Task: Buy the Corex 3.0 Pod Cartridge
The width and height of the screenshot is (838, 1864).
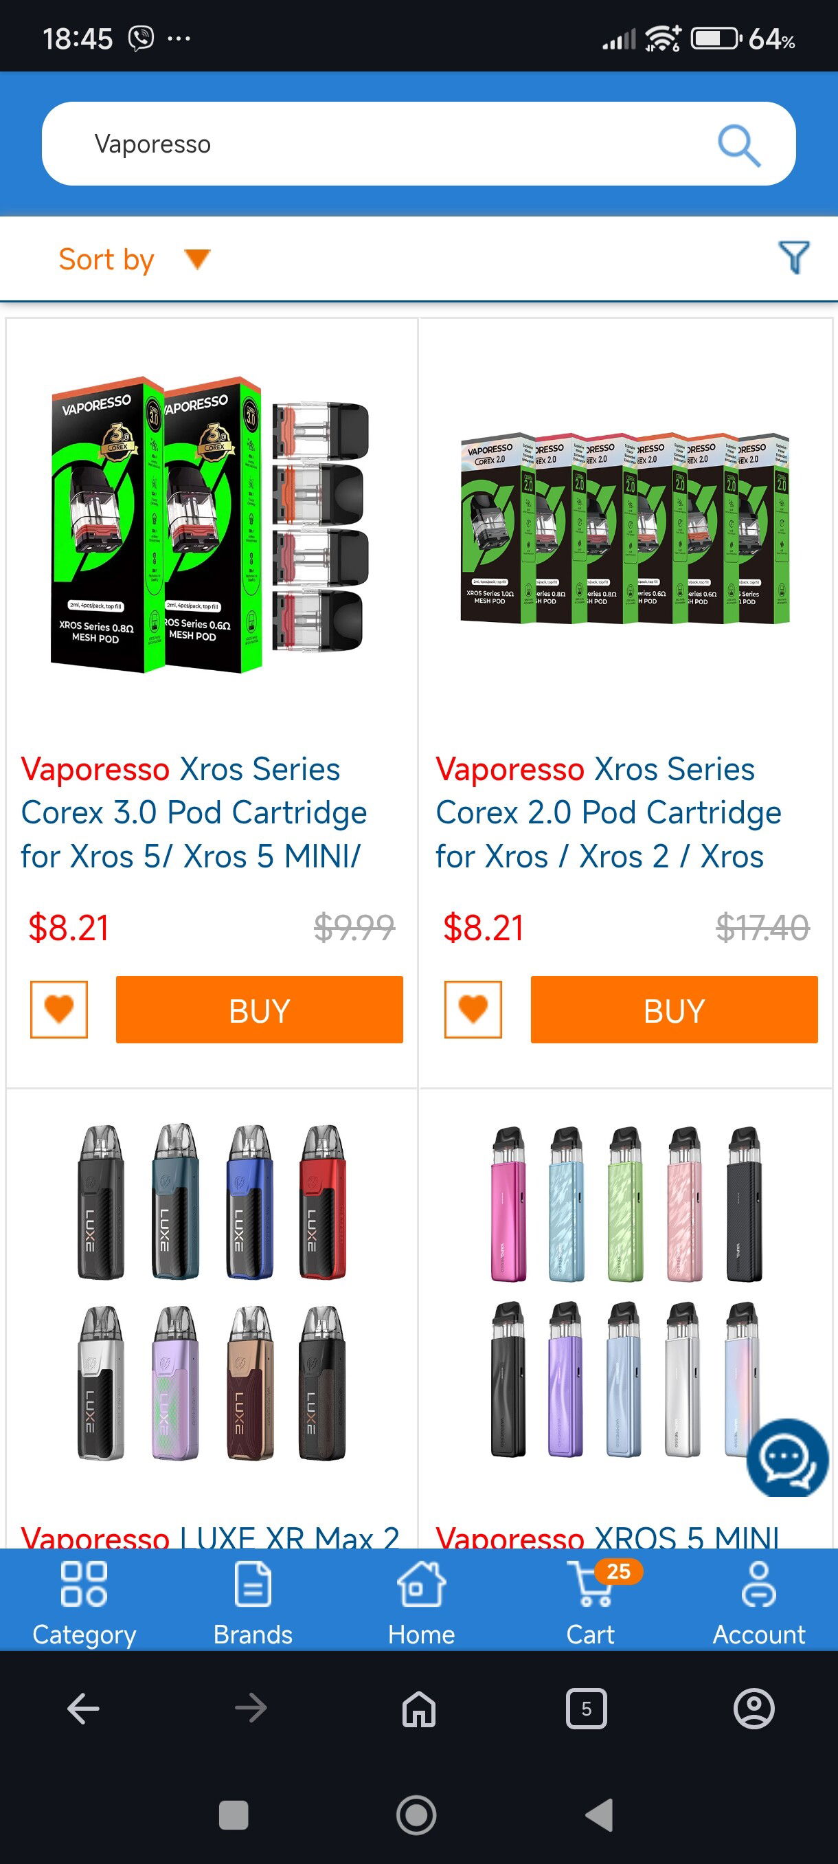Action: point(260,1010)
